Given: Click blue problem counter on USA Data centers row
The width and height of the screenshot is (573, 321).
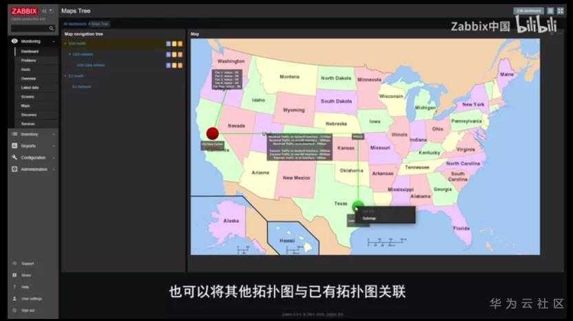Looking at the screenshot, I should pyautogui.click(x=169, y=65).
